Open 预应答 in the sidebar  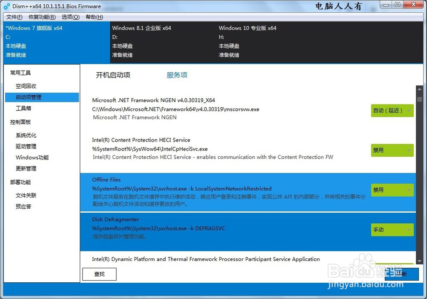[x=23, y=207]
